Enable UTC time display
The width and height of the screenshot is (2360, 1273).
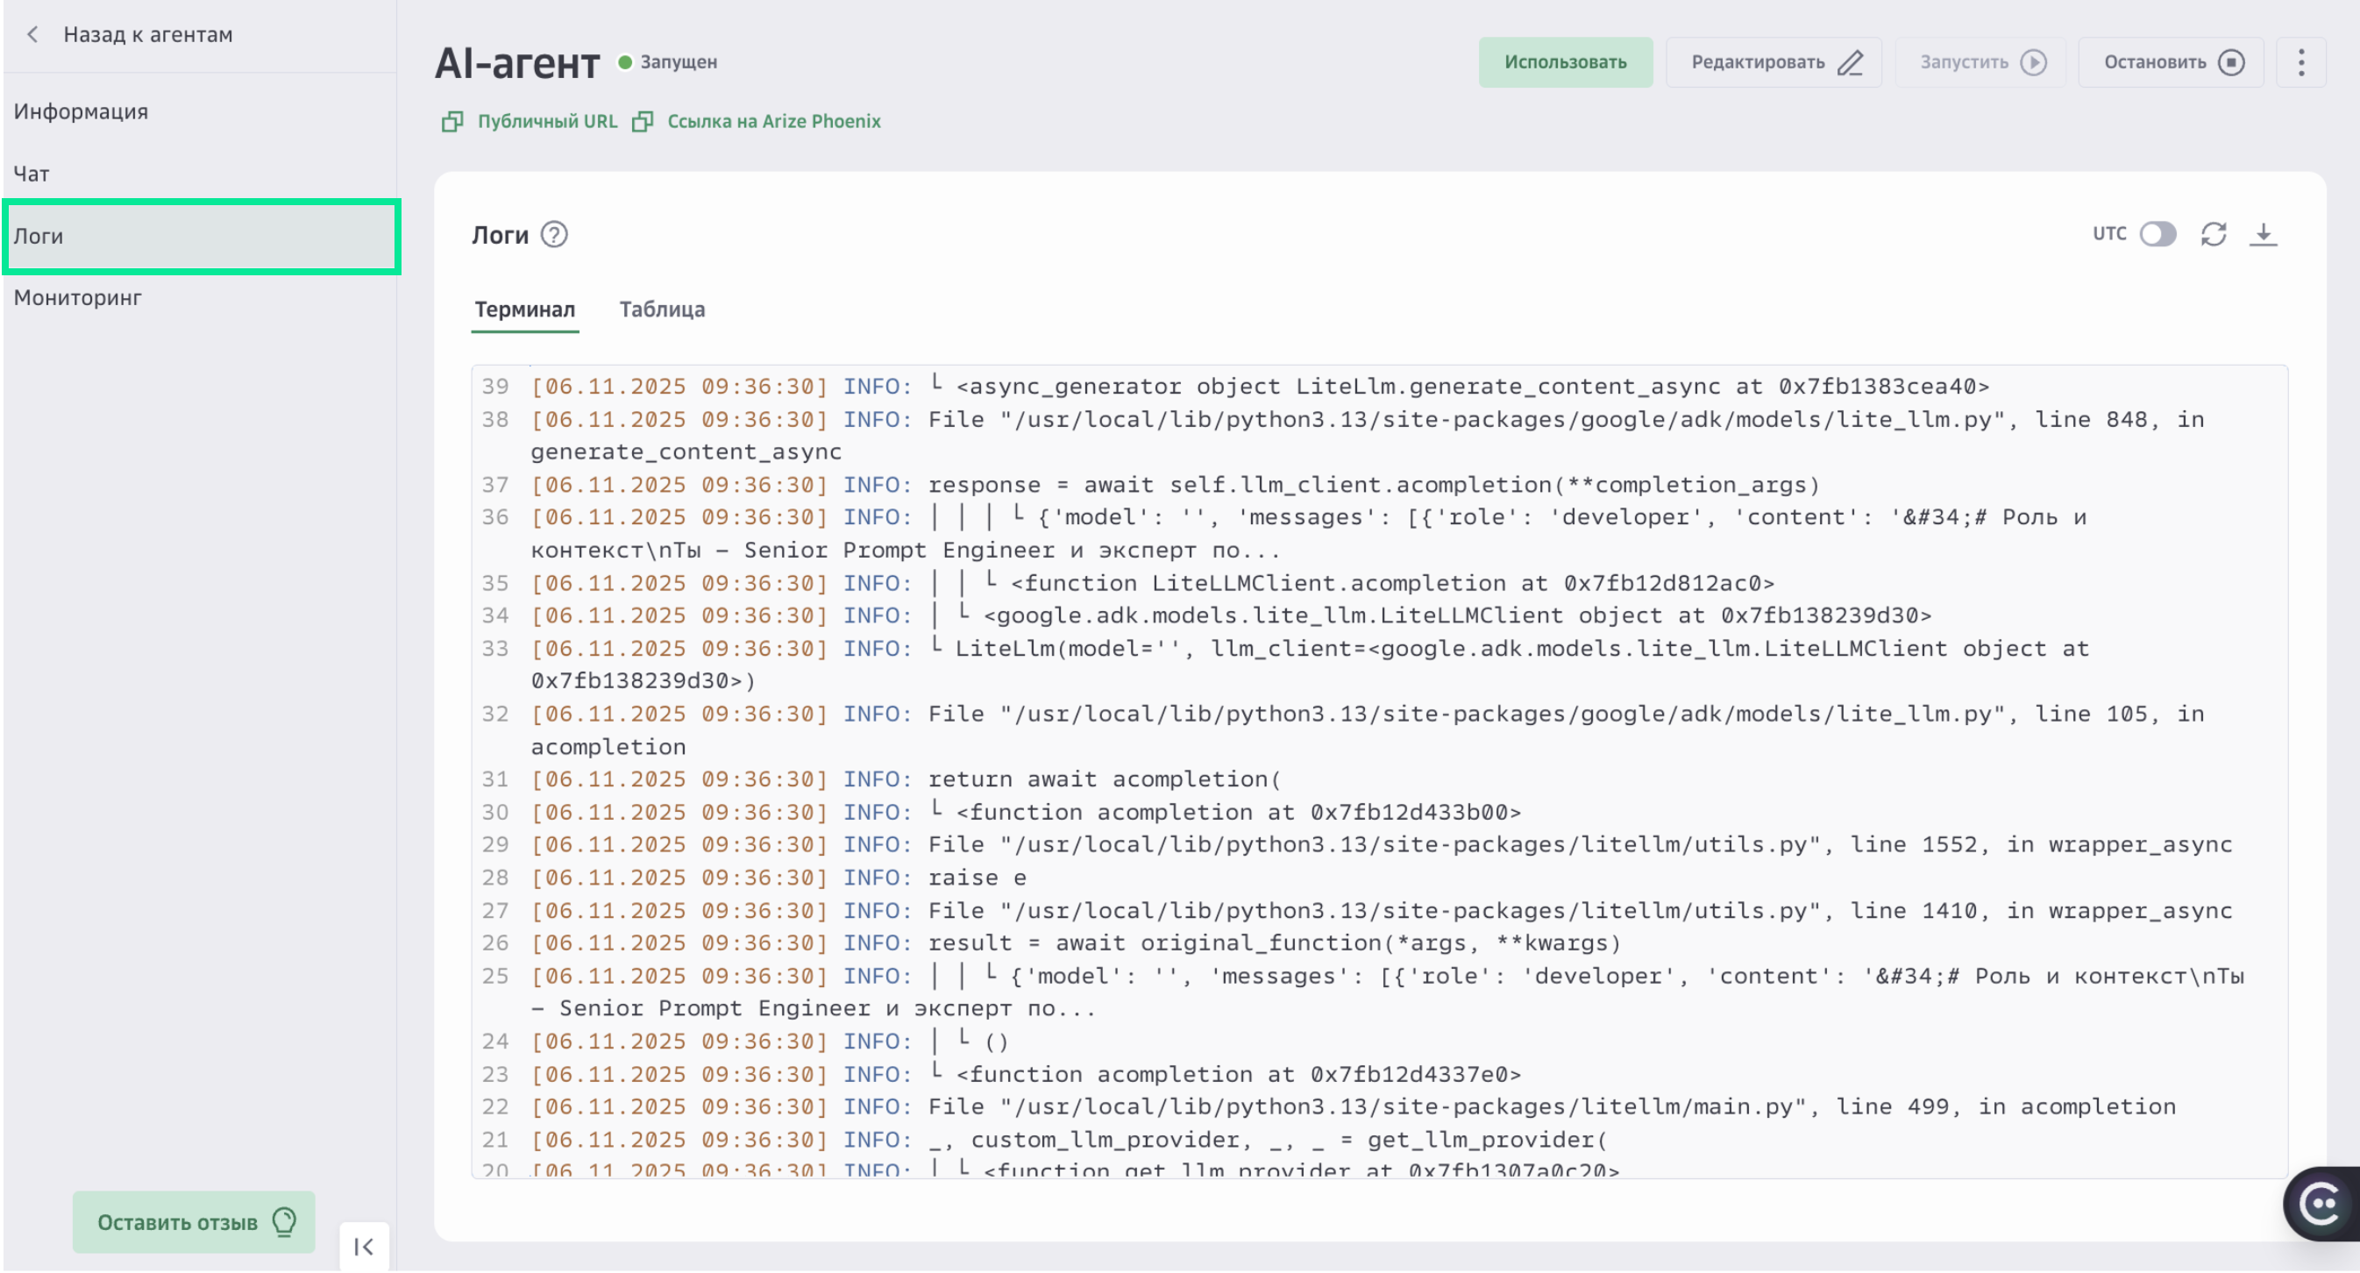tap(2158, 235)
